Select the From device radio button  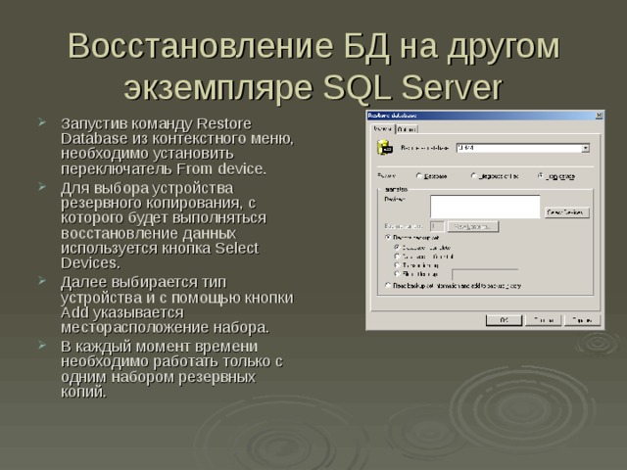(x=541, y=176)
